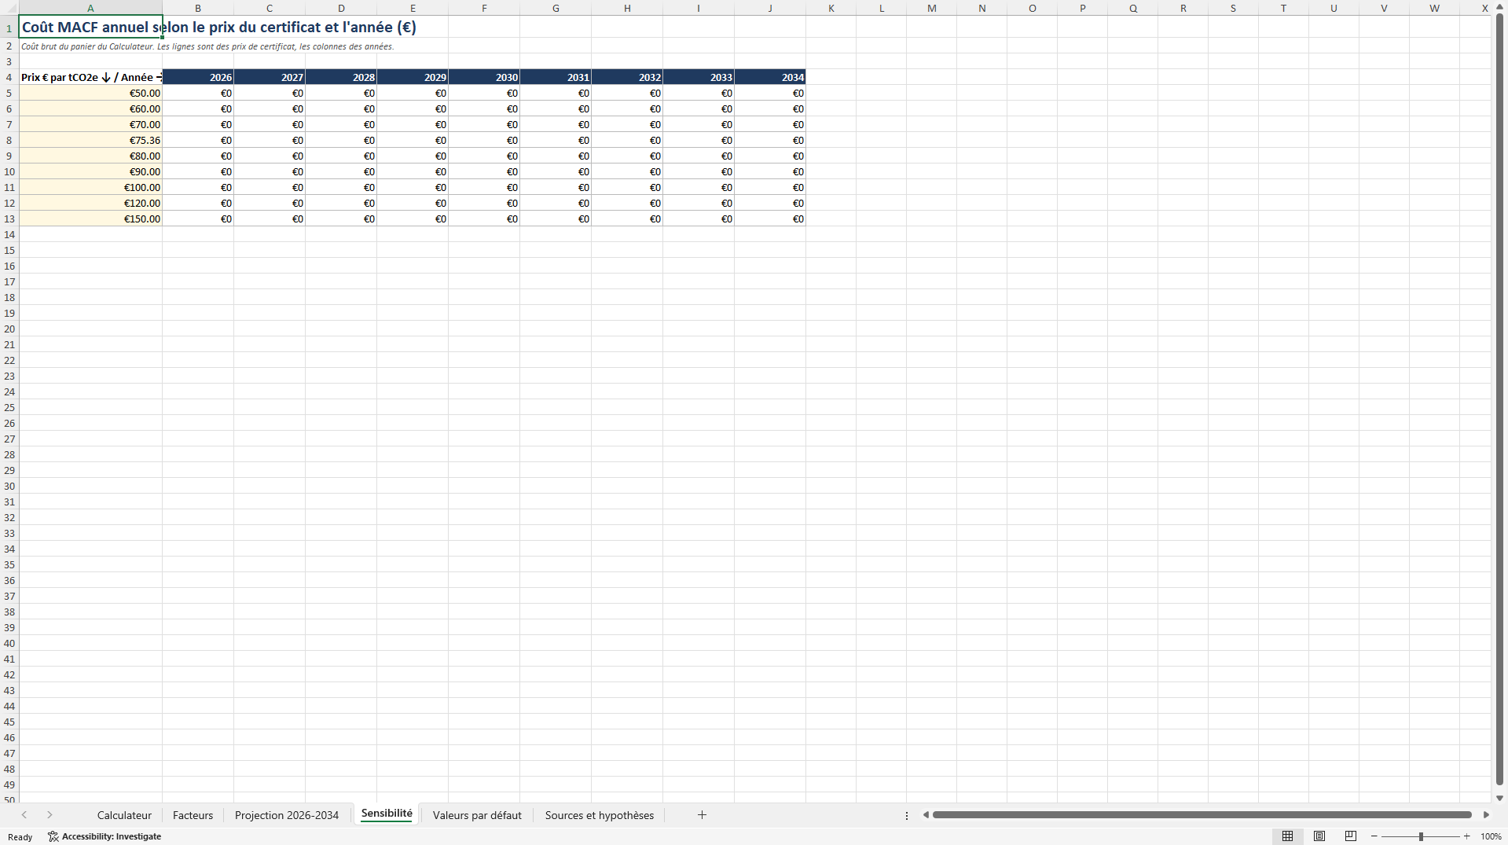Select the €0 cell under 2026 in the €50.00 row
This screenshot has width=1508, height=845.
click(x=198, y=93)
